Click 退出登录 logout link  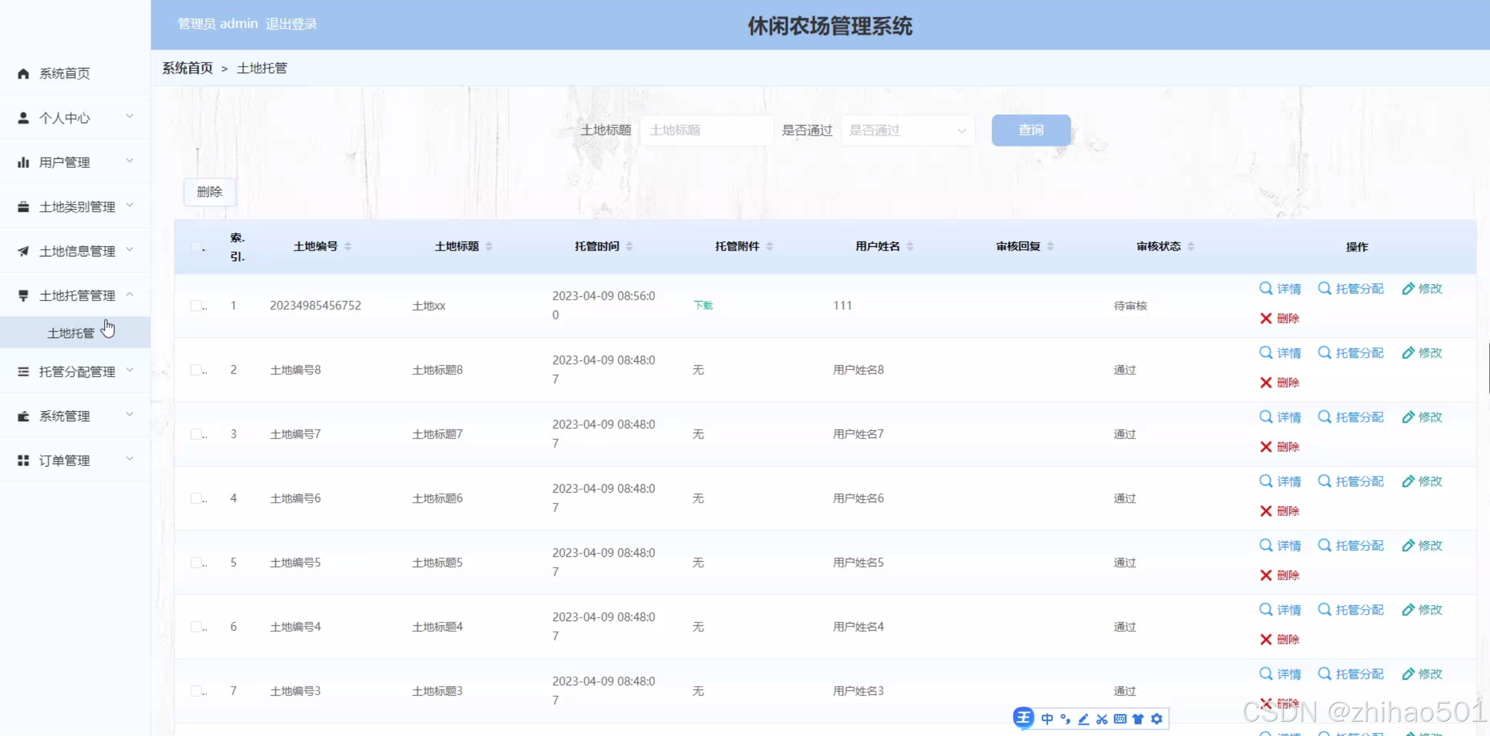pos(291,24)
